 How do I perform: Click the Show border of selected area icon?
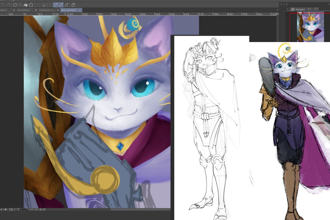coord(49,5)
